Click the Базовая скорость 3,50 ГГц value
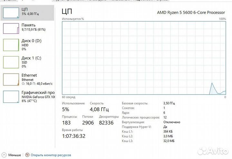Image resolution: width=232 pixels, height=159 pixels. tap(169, 103)
